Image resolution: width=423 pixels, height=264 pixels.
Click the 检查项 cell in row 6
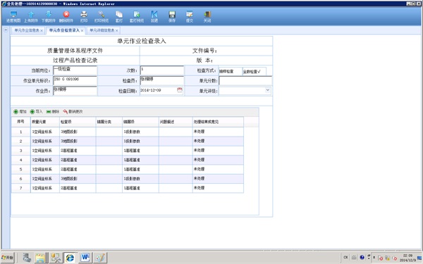pyautogui.click(x=78, y=179)
